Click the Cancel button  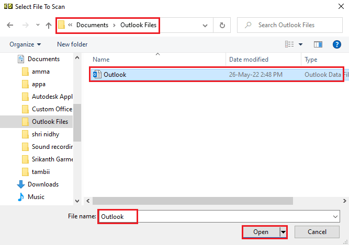point(317,232)
